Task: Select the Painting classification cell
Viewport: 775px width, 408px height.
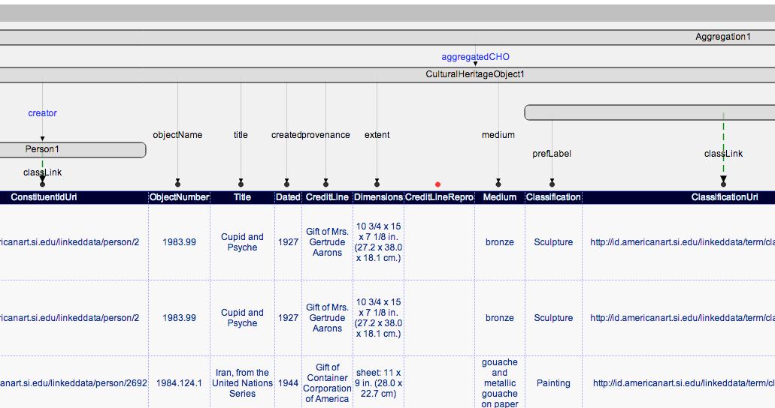Action: [x=553, y=383]
